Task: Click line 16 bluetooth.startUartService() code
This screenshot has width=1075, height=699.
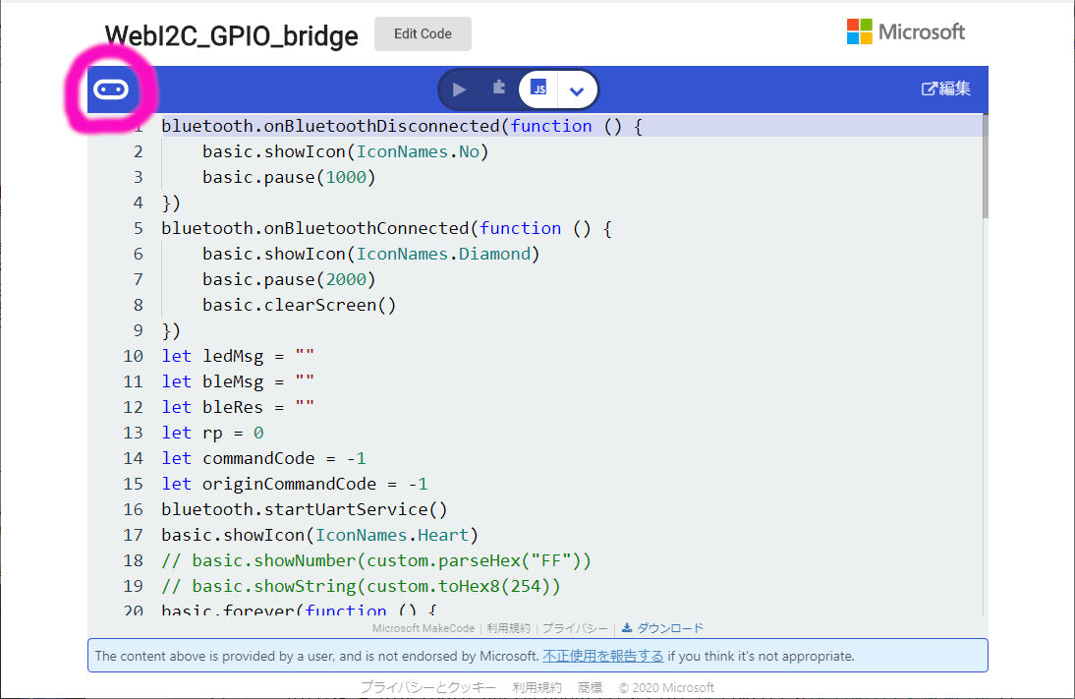Action: (305, 509)
